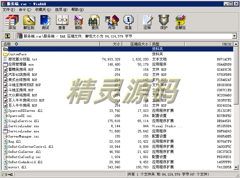Click the ServiceLoader.exe file icon

pyautogui.click(x=5, y=131)
